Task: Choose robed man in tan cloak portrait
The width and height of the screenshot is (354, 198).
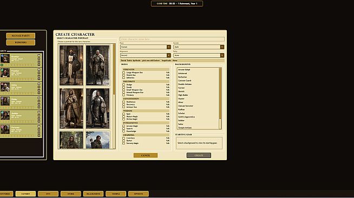Action: [71, 108]
